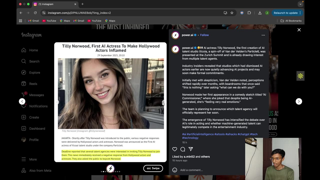This screenshot has height=180, width=320.
Task: Click the yellow asterisk side widget
Action: [300, 76]
